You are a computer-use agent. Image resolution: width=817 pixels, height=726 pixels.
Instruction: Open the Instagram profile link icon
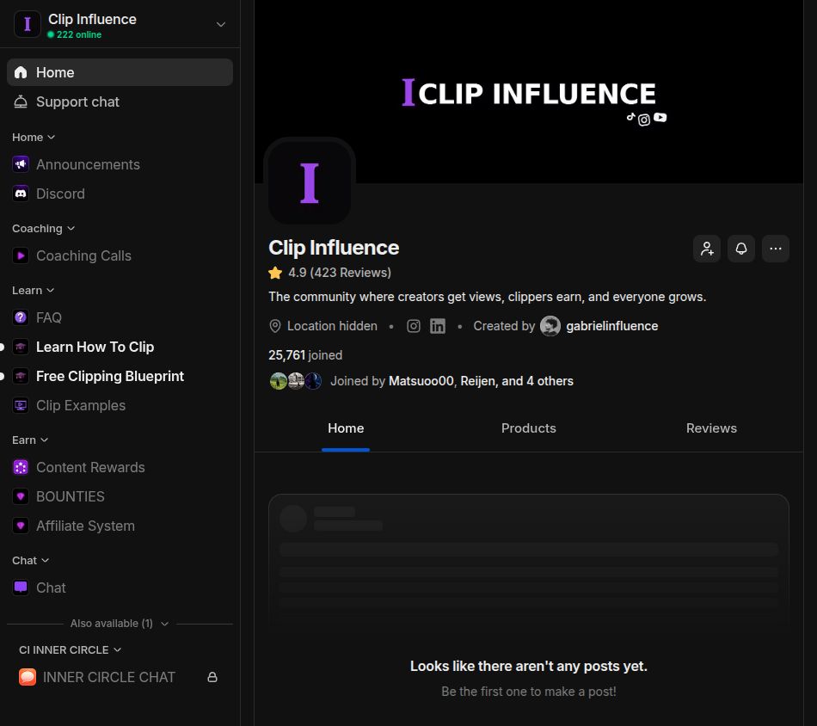point(414,326)
